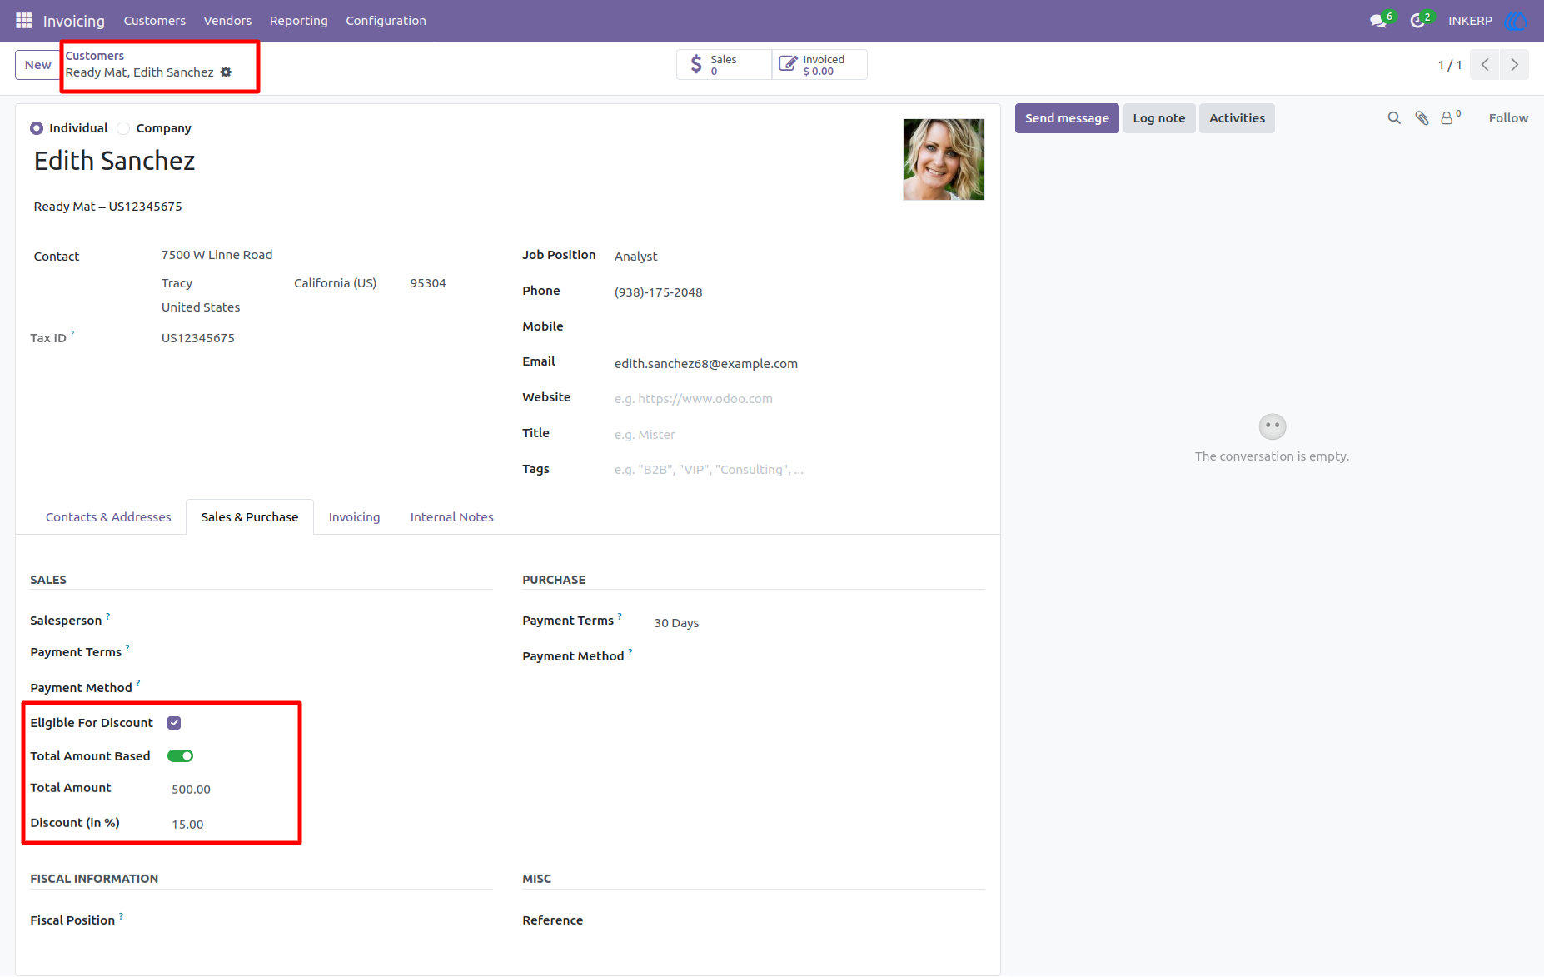Viewport: 1544px width, 977px height.
Task: Open the gear actions menu next to Edith Sanchez
Action: click(226, 72)
